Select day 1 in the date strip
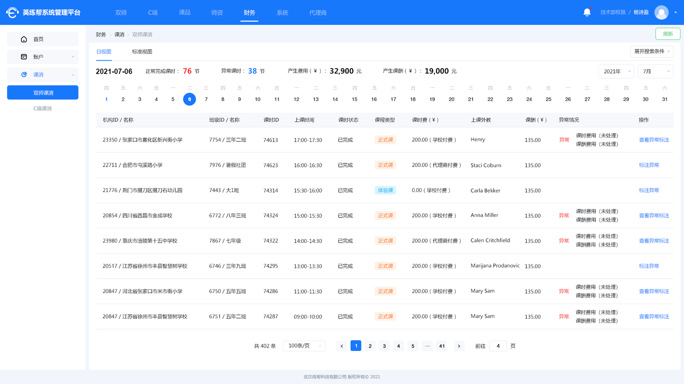This screenshot has height=384, width=684. pos(106,99)
